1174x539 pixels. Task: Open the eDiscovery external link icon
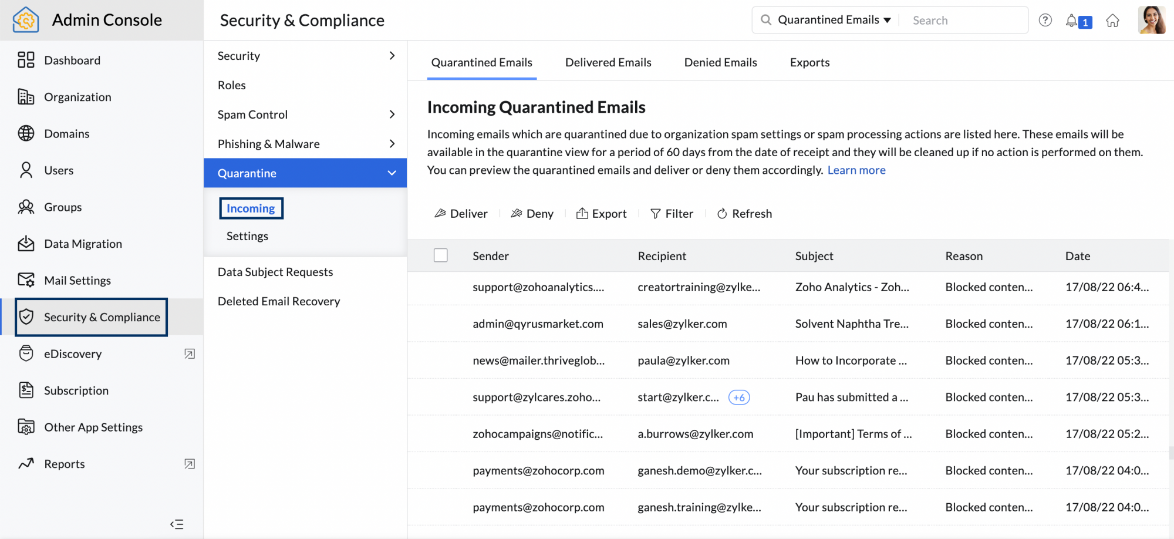(189, 353)
